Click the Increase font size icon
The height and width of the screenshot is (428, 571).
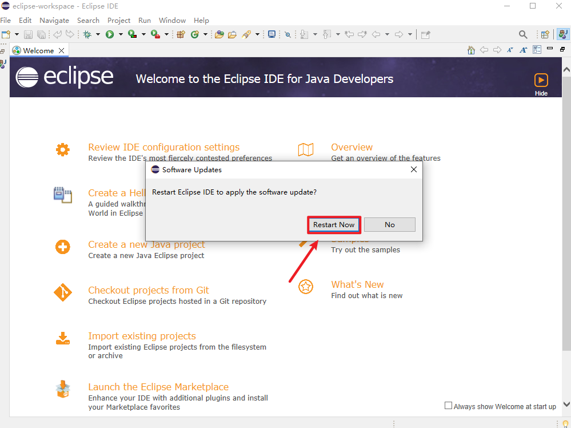click(x=523, y=50)
